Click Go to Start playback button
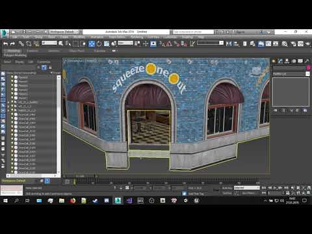Screen dimensions: 312x234 click(264, 188)
